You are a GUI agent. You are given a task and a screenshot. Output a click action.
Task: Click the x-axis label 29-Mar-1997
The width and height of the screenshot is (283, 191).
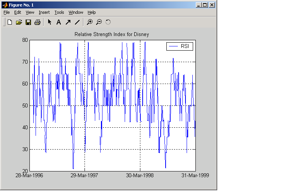click(x=84, y=175)
